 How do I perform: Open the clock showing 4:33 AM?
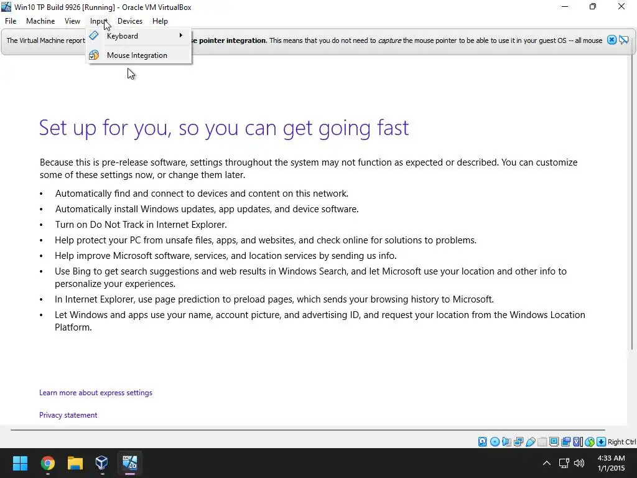point(611,463)
